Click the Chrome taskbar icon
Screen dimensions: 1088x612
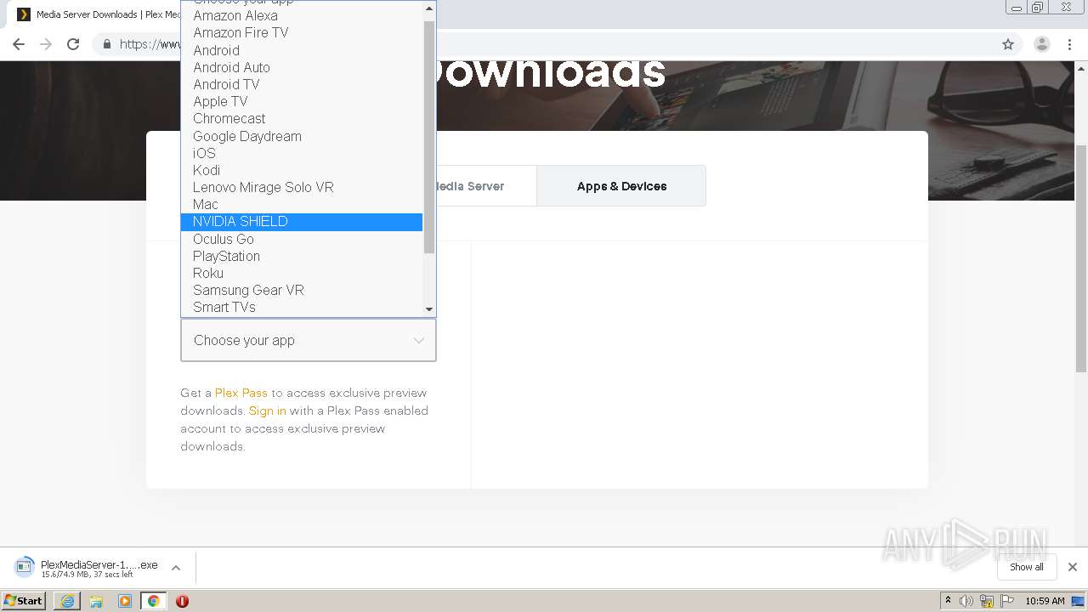(153, 601)
